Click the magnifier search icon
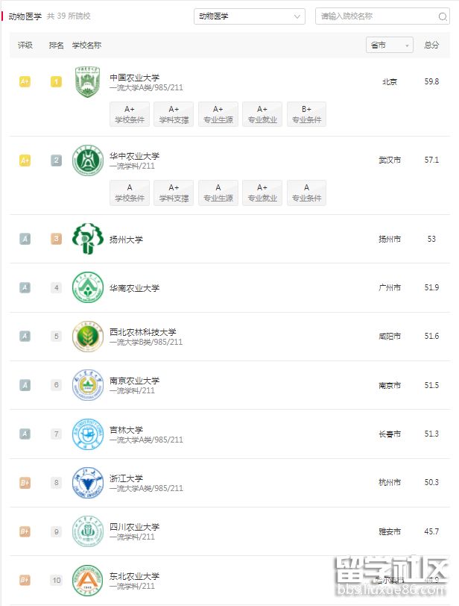 (443, 16)
